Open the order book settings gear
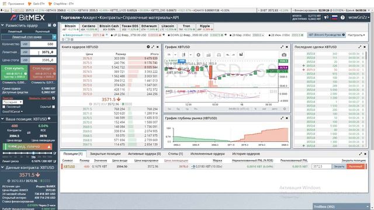Viewport: 374px width, 210px height. pyautogui.click(x=148, y=47)
